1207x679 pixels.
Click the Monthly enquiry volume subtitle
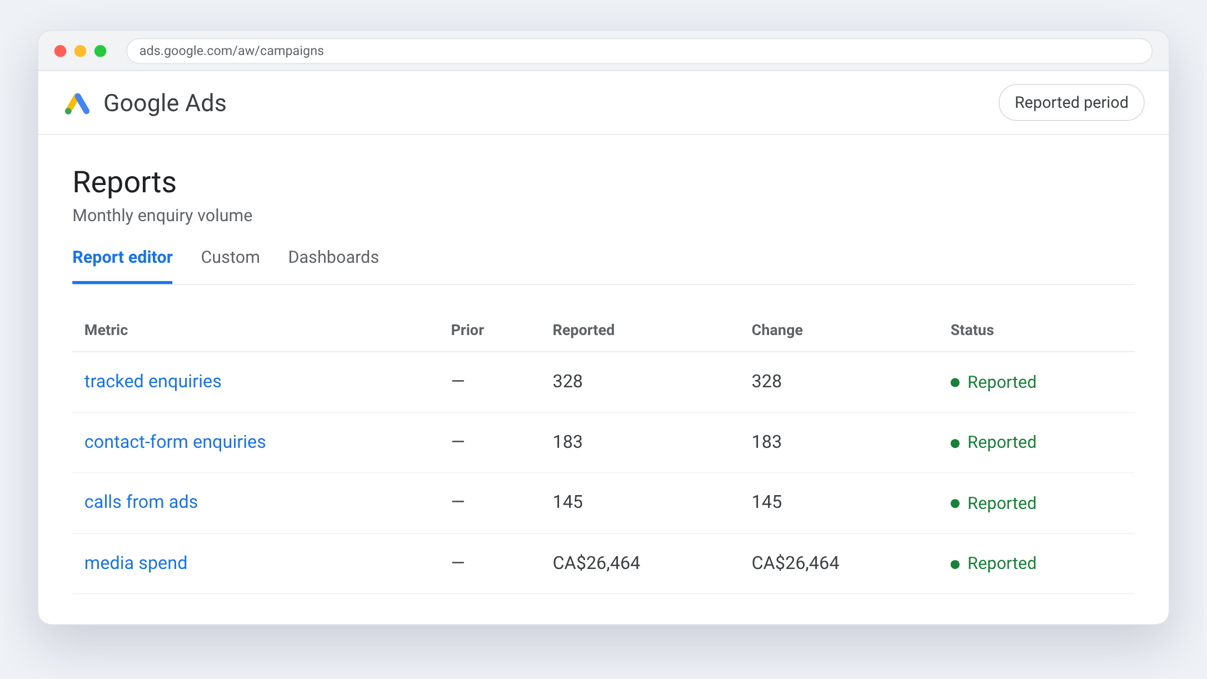pos(162,216)
